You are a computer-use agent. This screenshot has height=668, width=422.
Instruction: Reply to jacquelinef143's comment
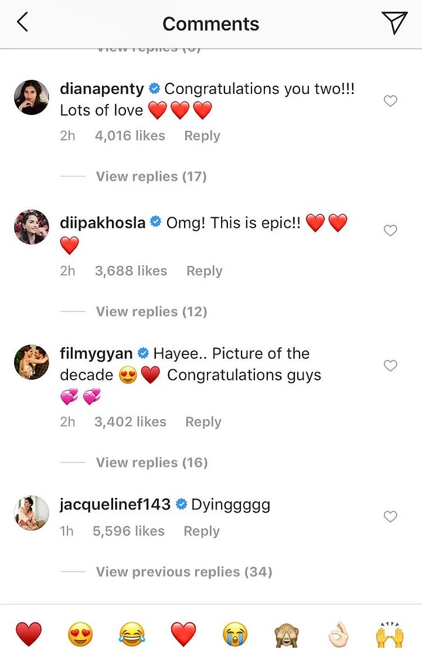tap(202, 531)
